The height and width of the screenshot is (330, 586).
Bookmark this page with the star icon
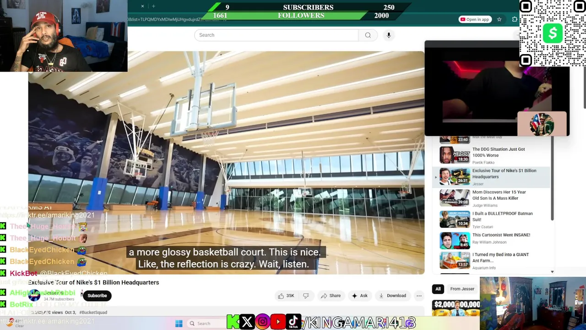tap(499, 19)
